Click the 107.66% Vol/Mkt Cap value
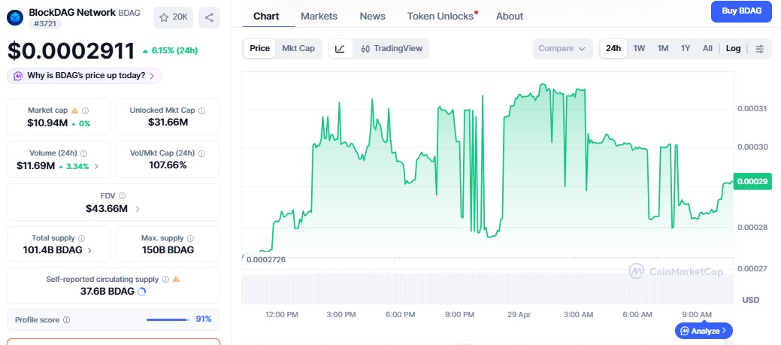781x345 pixels. [168, 165]
